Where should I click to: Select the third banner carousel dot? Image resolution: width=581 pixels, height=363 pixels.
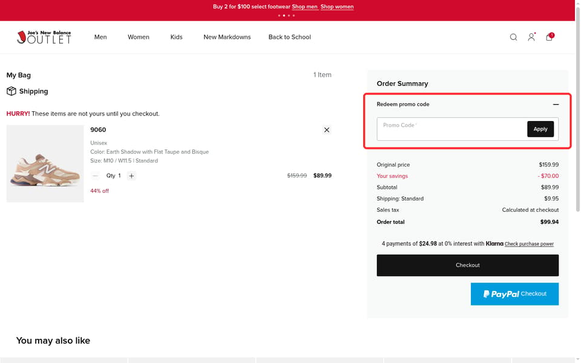pyautogui.click(x=289, y=16)
